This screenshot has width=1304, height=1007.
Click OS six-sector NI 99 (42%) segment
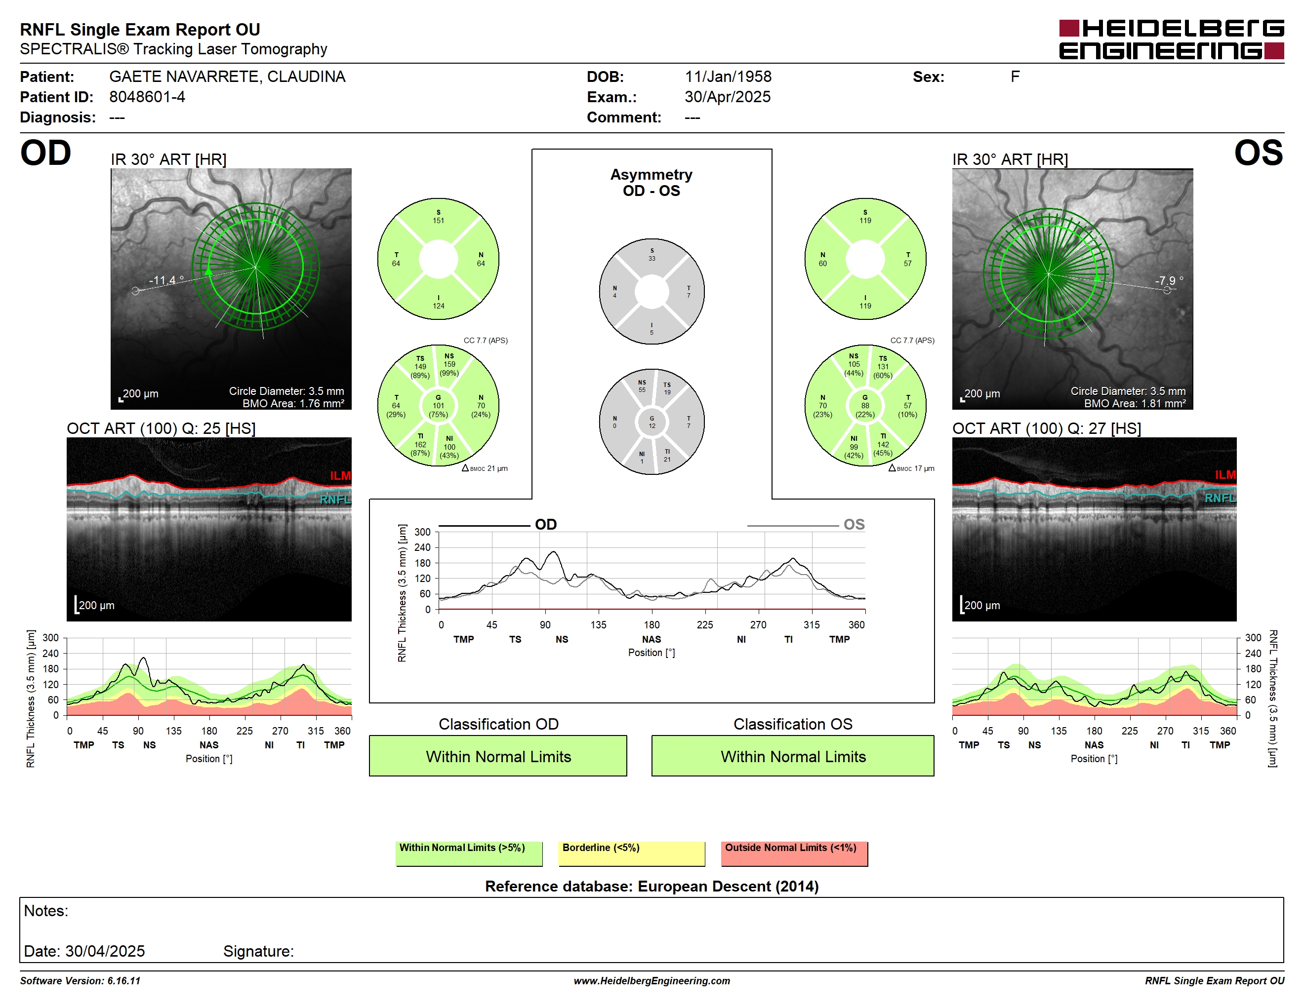[854, 447]
